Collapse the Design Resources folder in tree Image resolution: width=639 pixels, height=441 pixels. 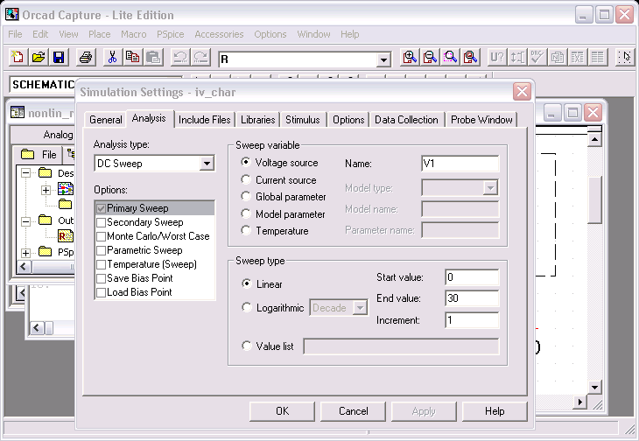25,173
